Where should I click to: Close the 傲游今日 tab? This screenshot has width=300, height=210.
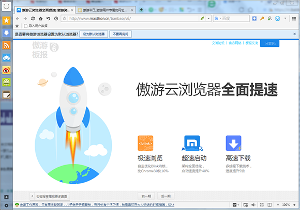pyautogui.click(x=132, y=10)
